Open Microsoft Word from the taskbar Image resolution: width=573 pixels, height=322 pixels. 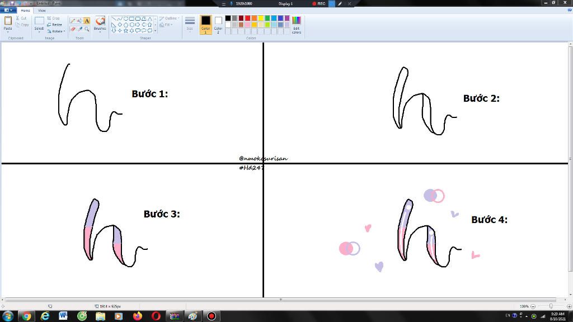coord(63,316)
